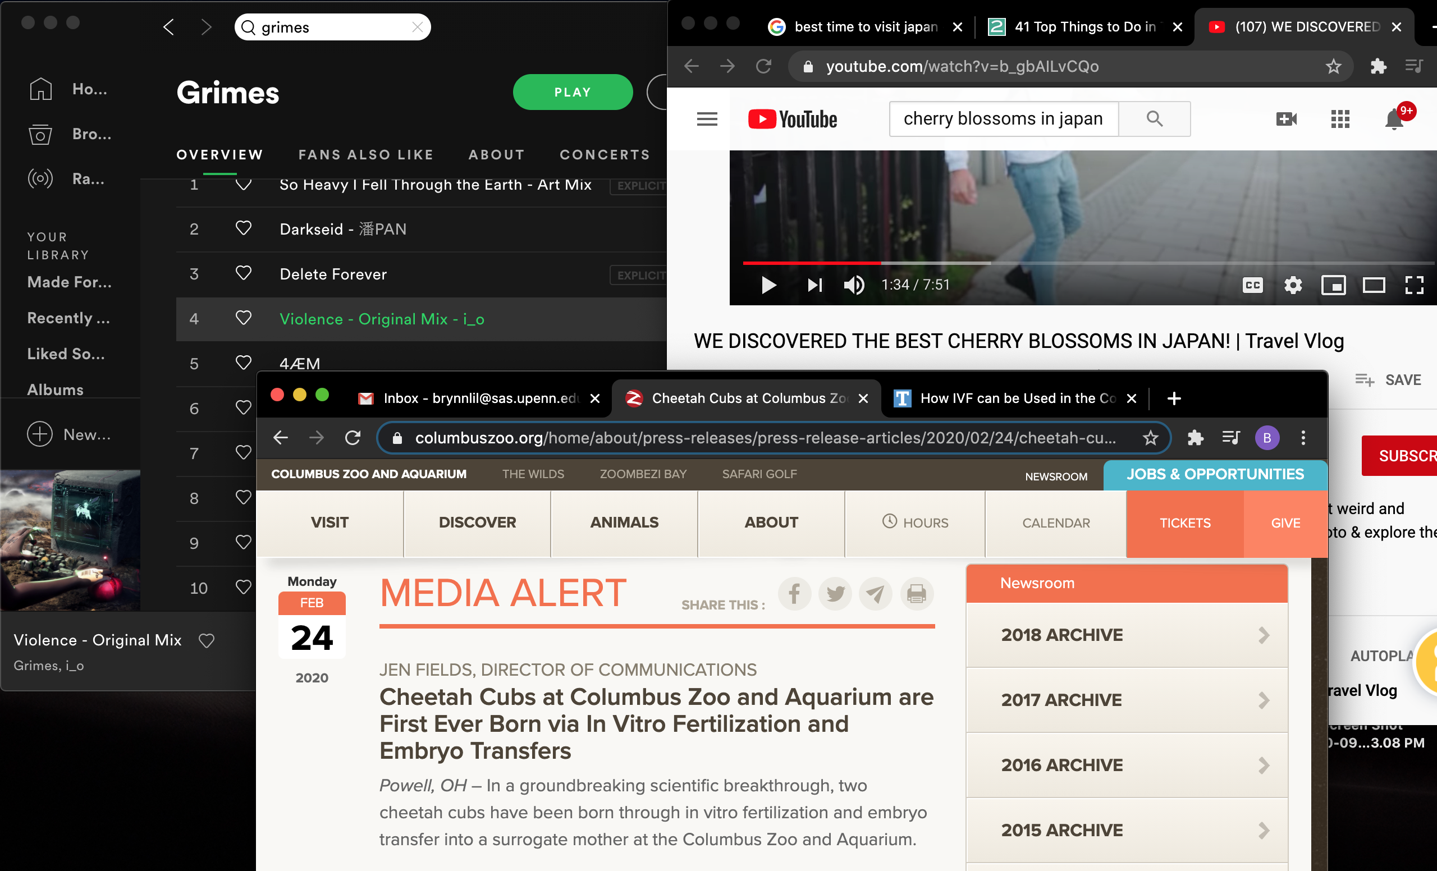Open YouTube hamburger guide menu
This screenshot has height=871, width=1437.
707,120
